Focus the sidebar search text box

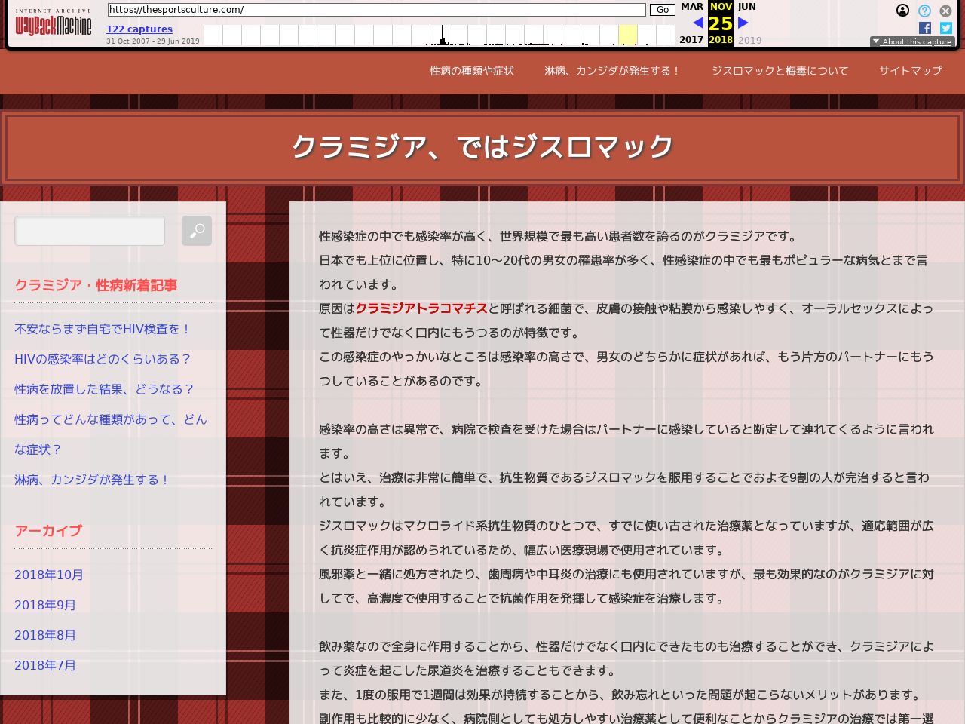point(90,231)
